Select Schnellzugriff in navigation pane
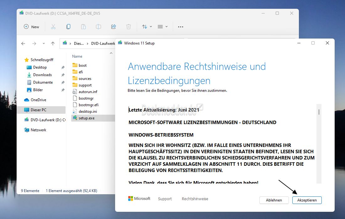This screenshot has width=345, height=219. tap(42, 60)
